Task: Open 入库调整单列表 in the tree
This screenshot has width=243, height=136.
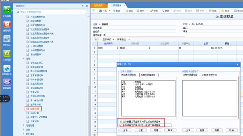Action: pos(38,17)
